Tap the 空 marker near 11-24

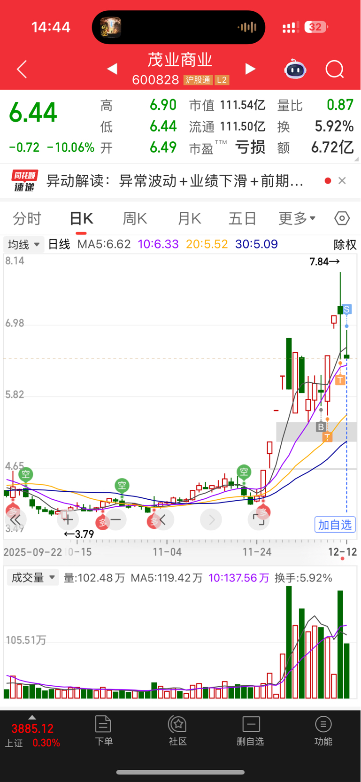[x=244, y=472]
